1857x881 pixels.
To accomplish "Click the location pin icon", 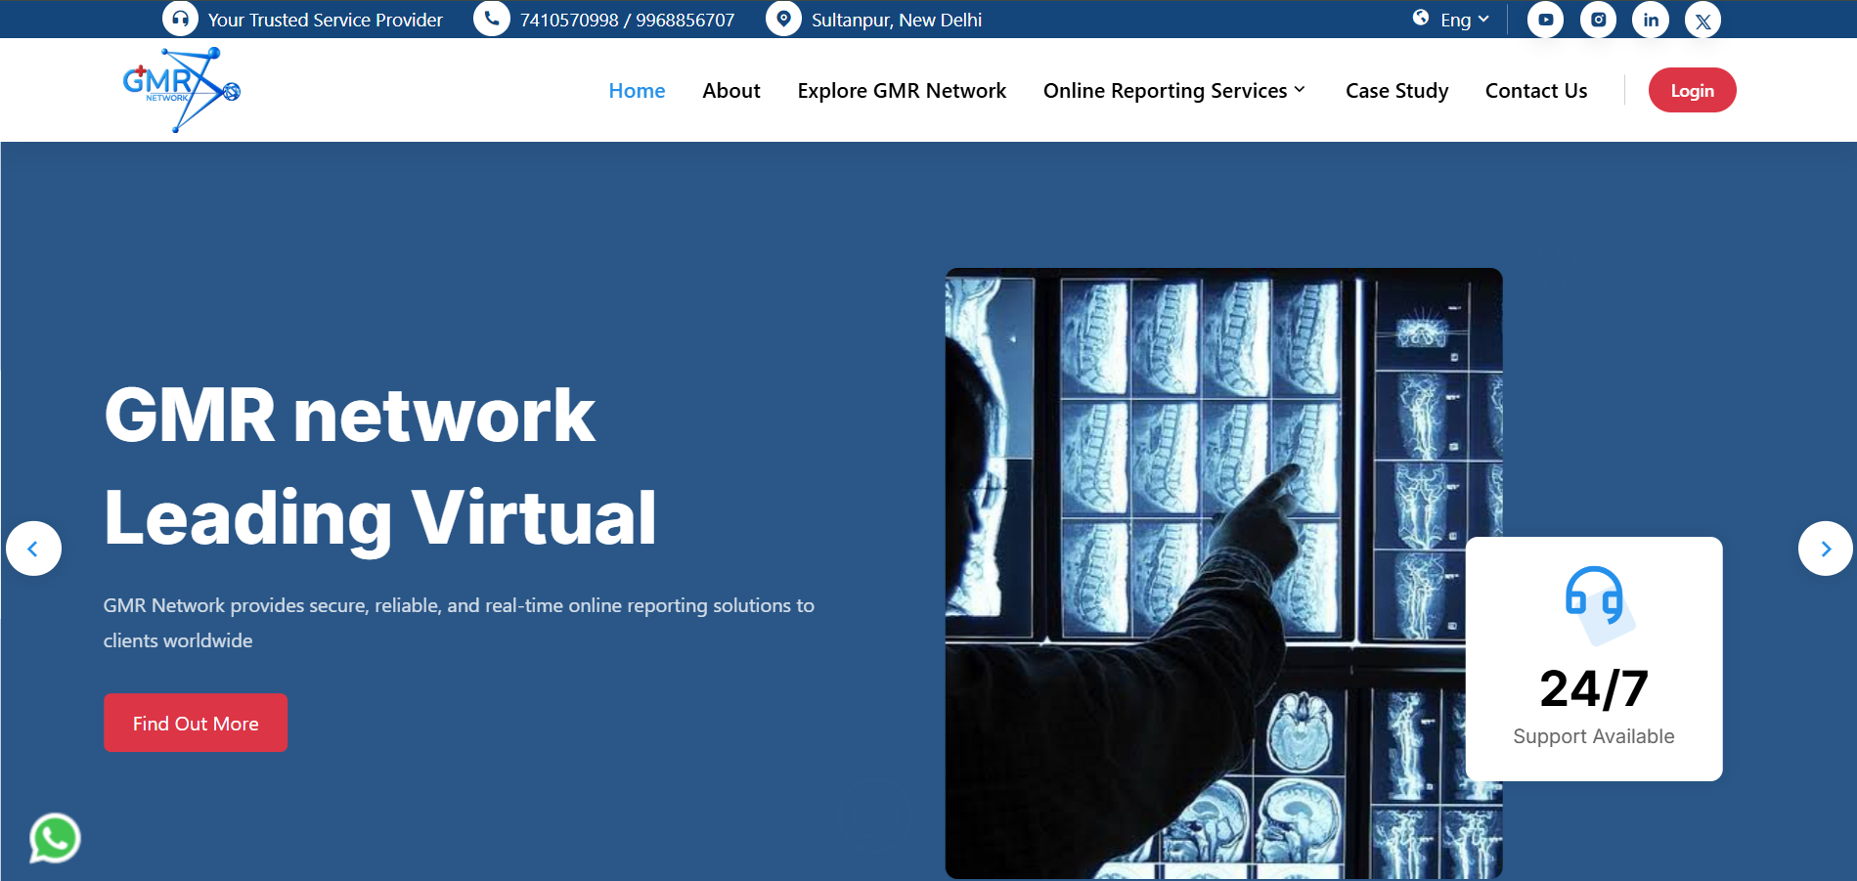I will pos(783,19).
